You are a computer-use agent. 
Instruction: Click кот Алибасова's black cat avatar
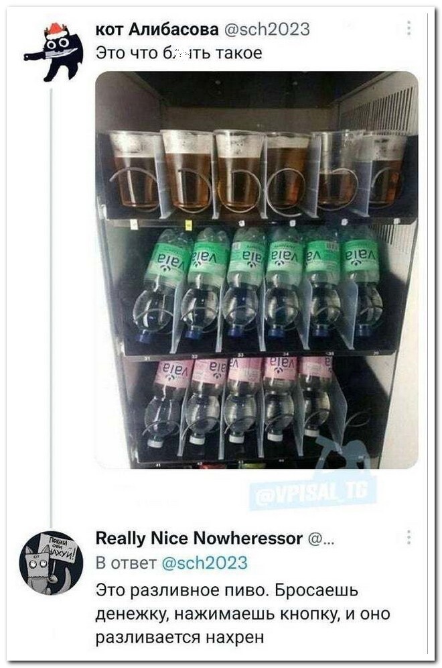tap(54, 52)
